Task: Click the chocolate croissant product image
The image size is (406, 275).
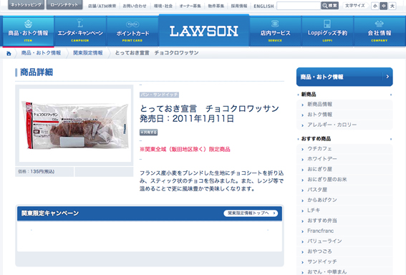Action: (75, 125)
